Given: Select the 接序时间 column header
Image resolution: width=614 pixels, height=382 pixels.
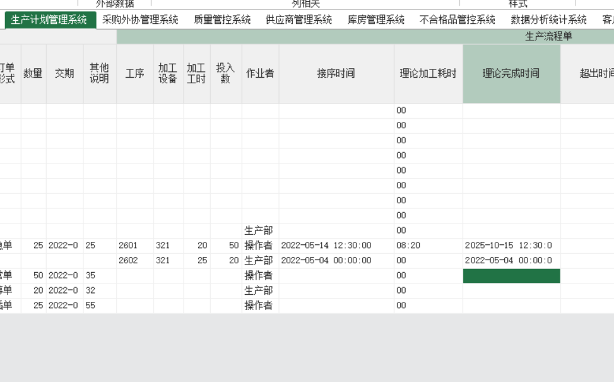Looking at the screenshot, I should pos(336,73).
